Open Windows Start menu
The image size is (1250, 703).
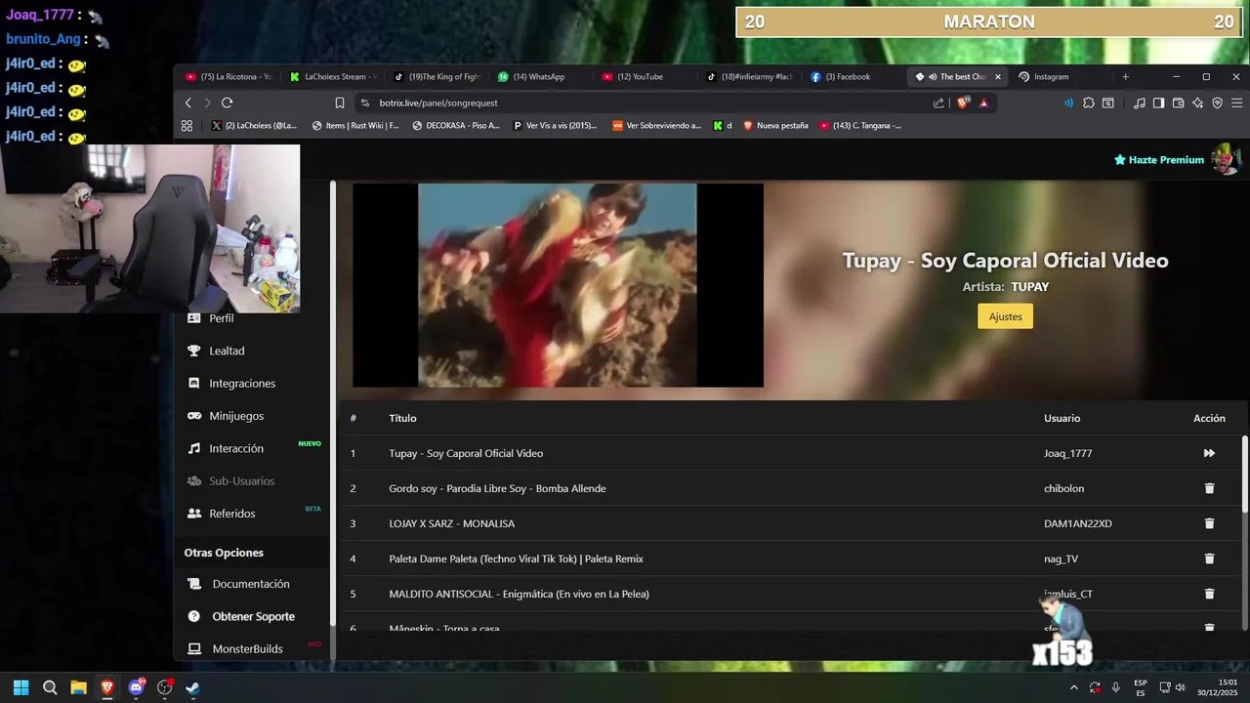pos(21,687)
